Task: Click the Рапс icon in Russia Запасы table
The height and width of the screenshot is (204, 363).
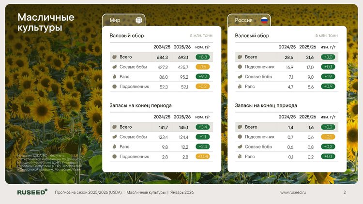Action: (x=239, y=157)
